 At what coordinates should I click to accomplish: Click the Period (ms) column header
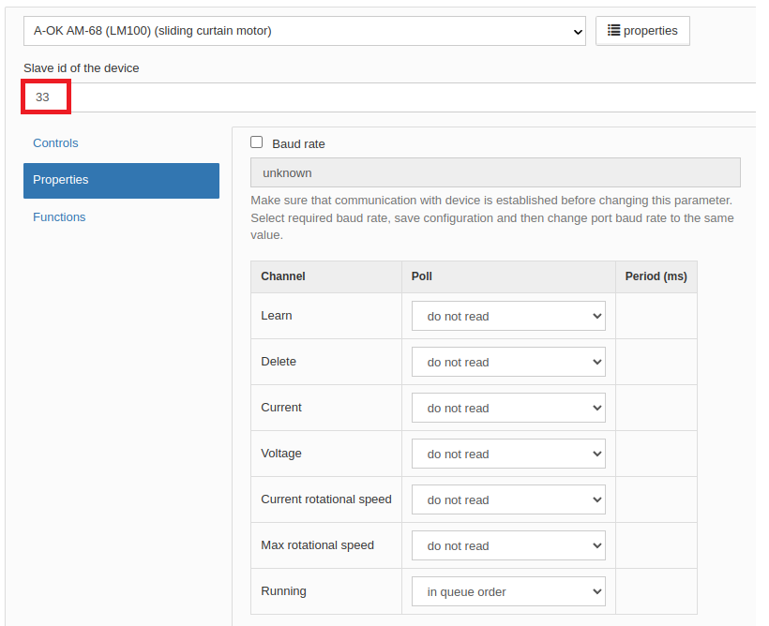(x=656, y=276)
